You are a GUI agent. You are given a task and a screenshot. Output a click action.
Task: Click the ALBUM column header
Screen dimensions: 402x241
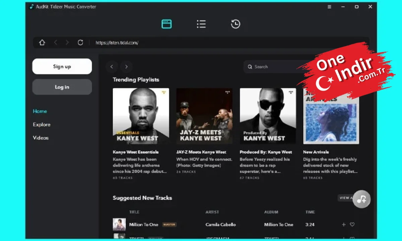[x=271, y=212]
